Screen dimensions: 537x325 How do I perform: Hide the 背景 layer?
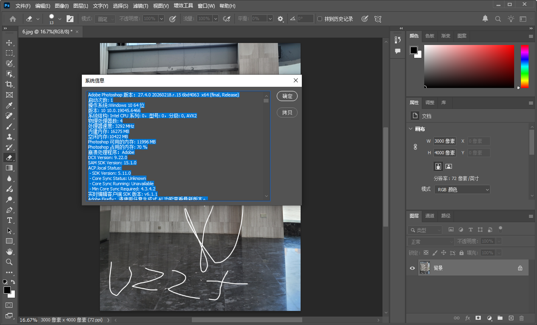tap(412, 268)
